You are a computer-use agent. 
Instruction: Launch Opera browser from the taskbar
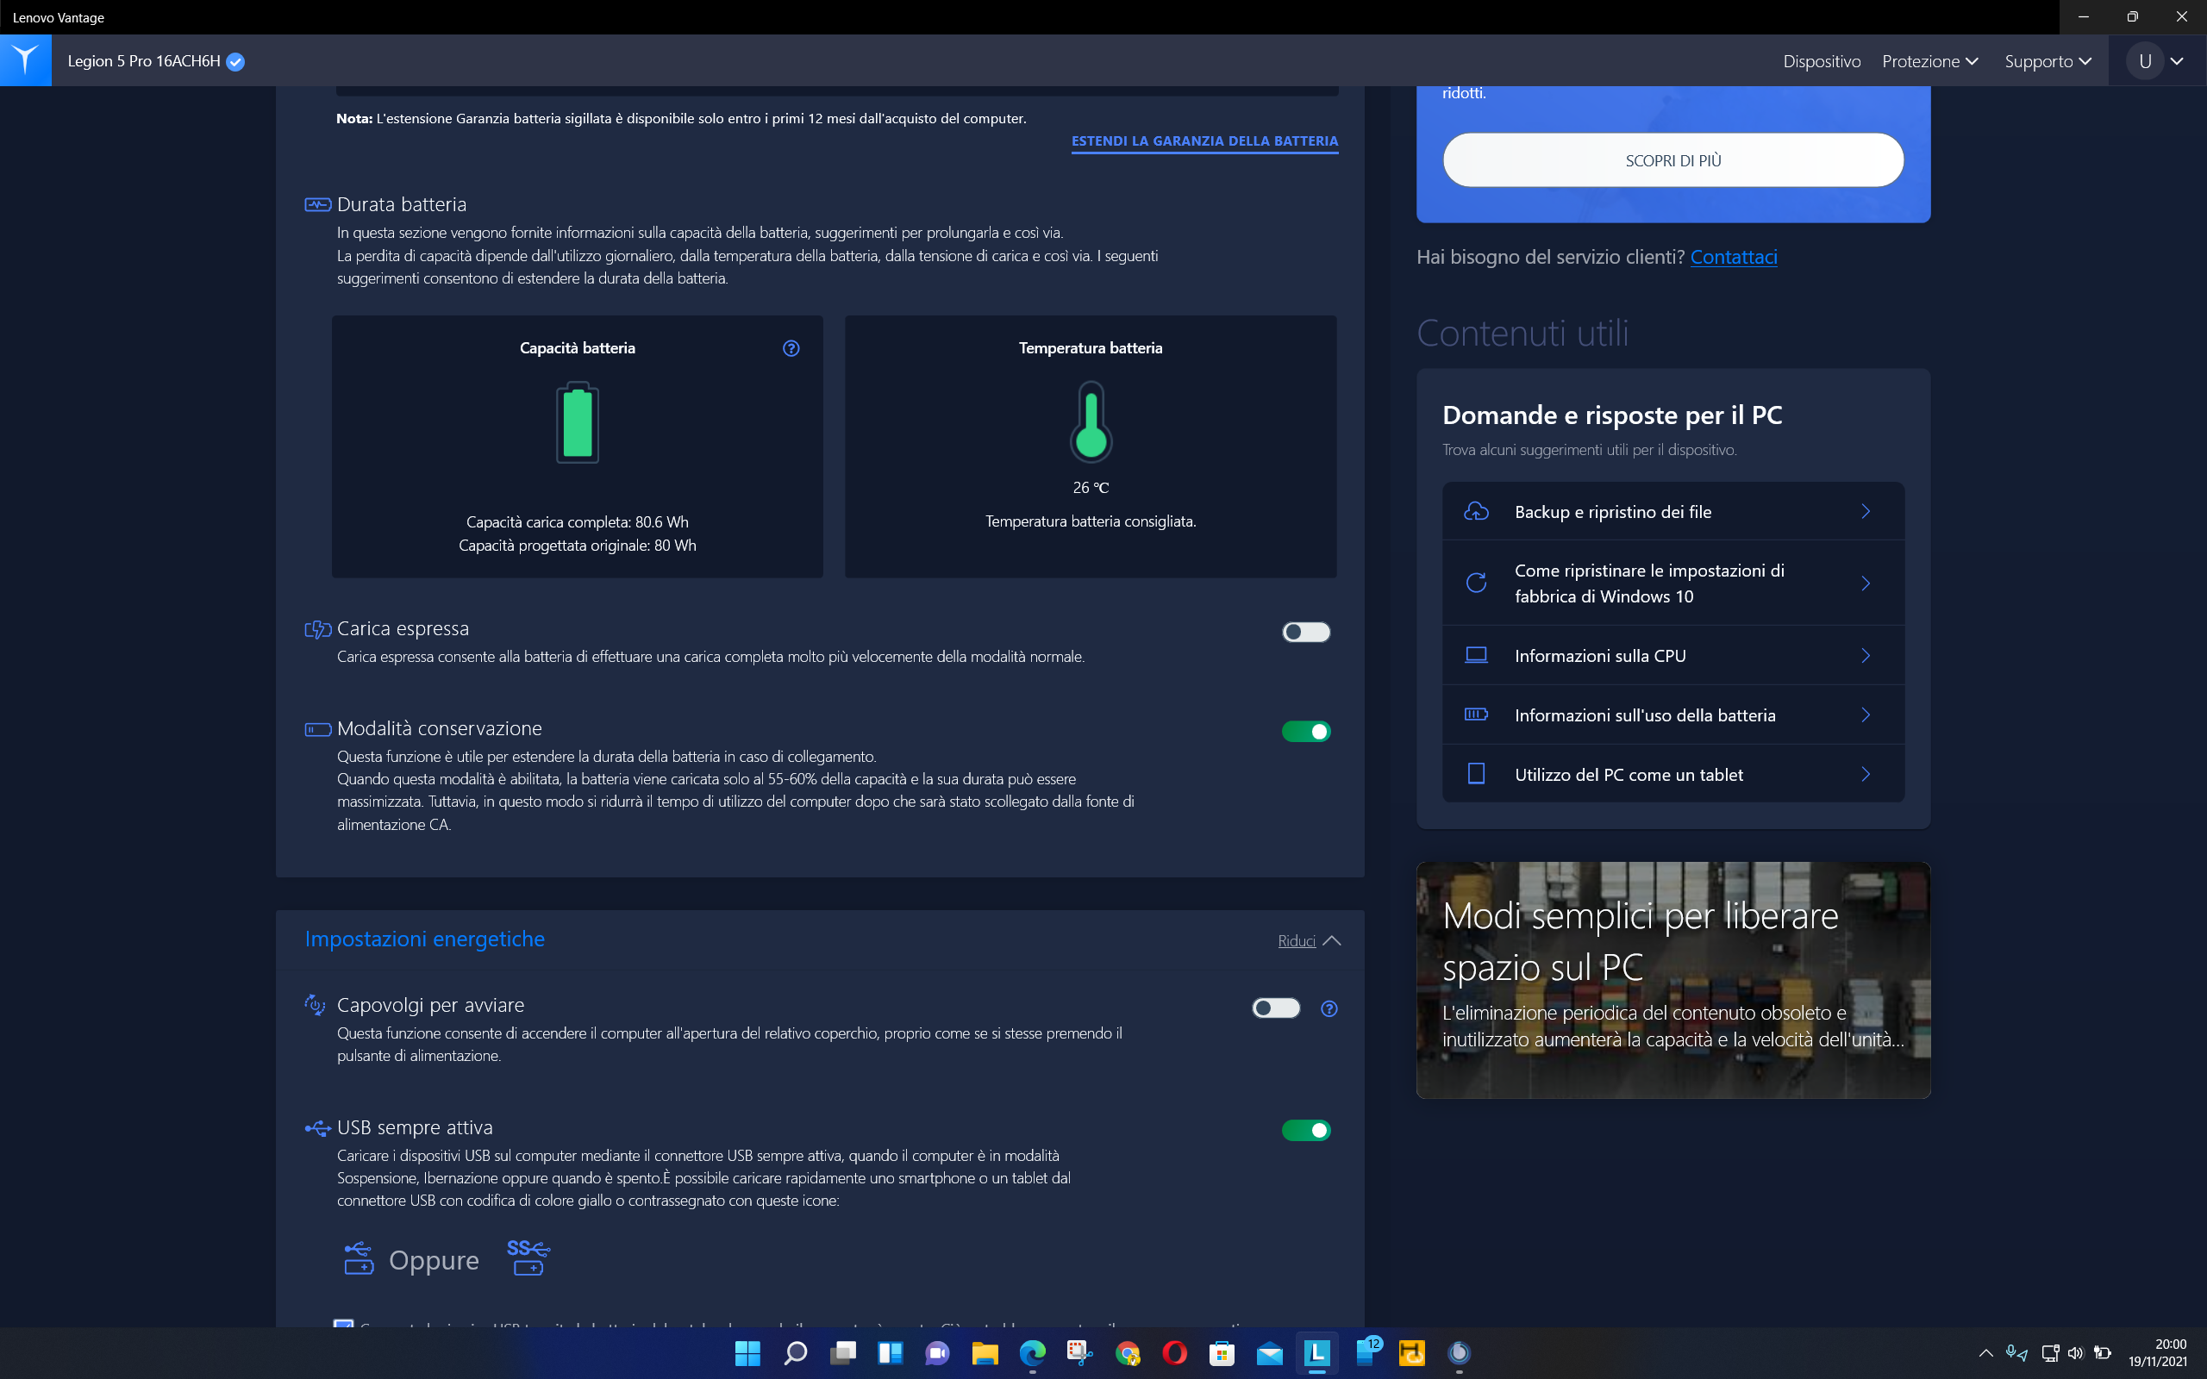pyautogui.click(x=1175, y=1352)
